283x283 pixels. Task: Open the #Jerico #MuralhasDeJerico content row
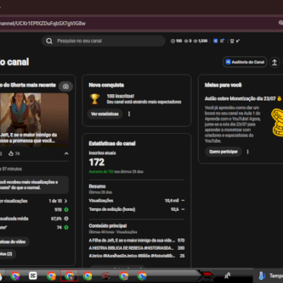[137, 255]
